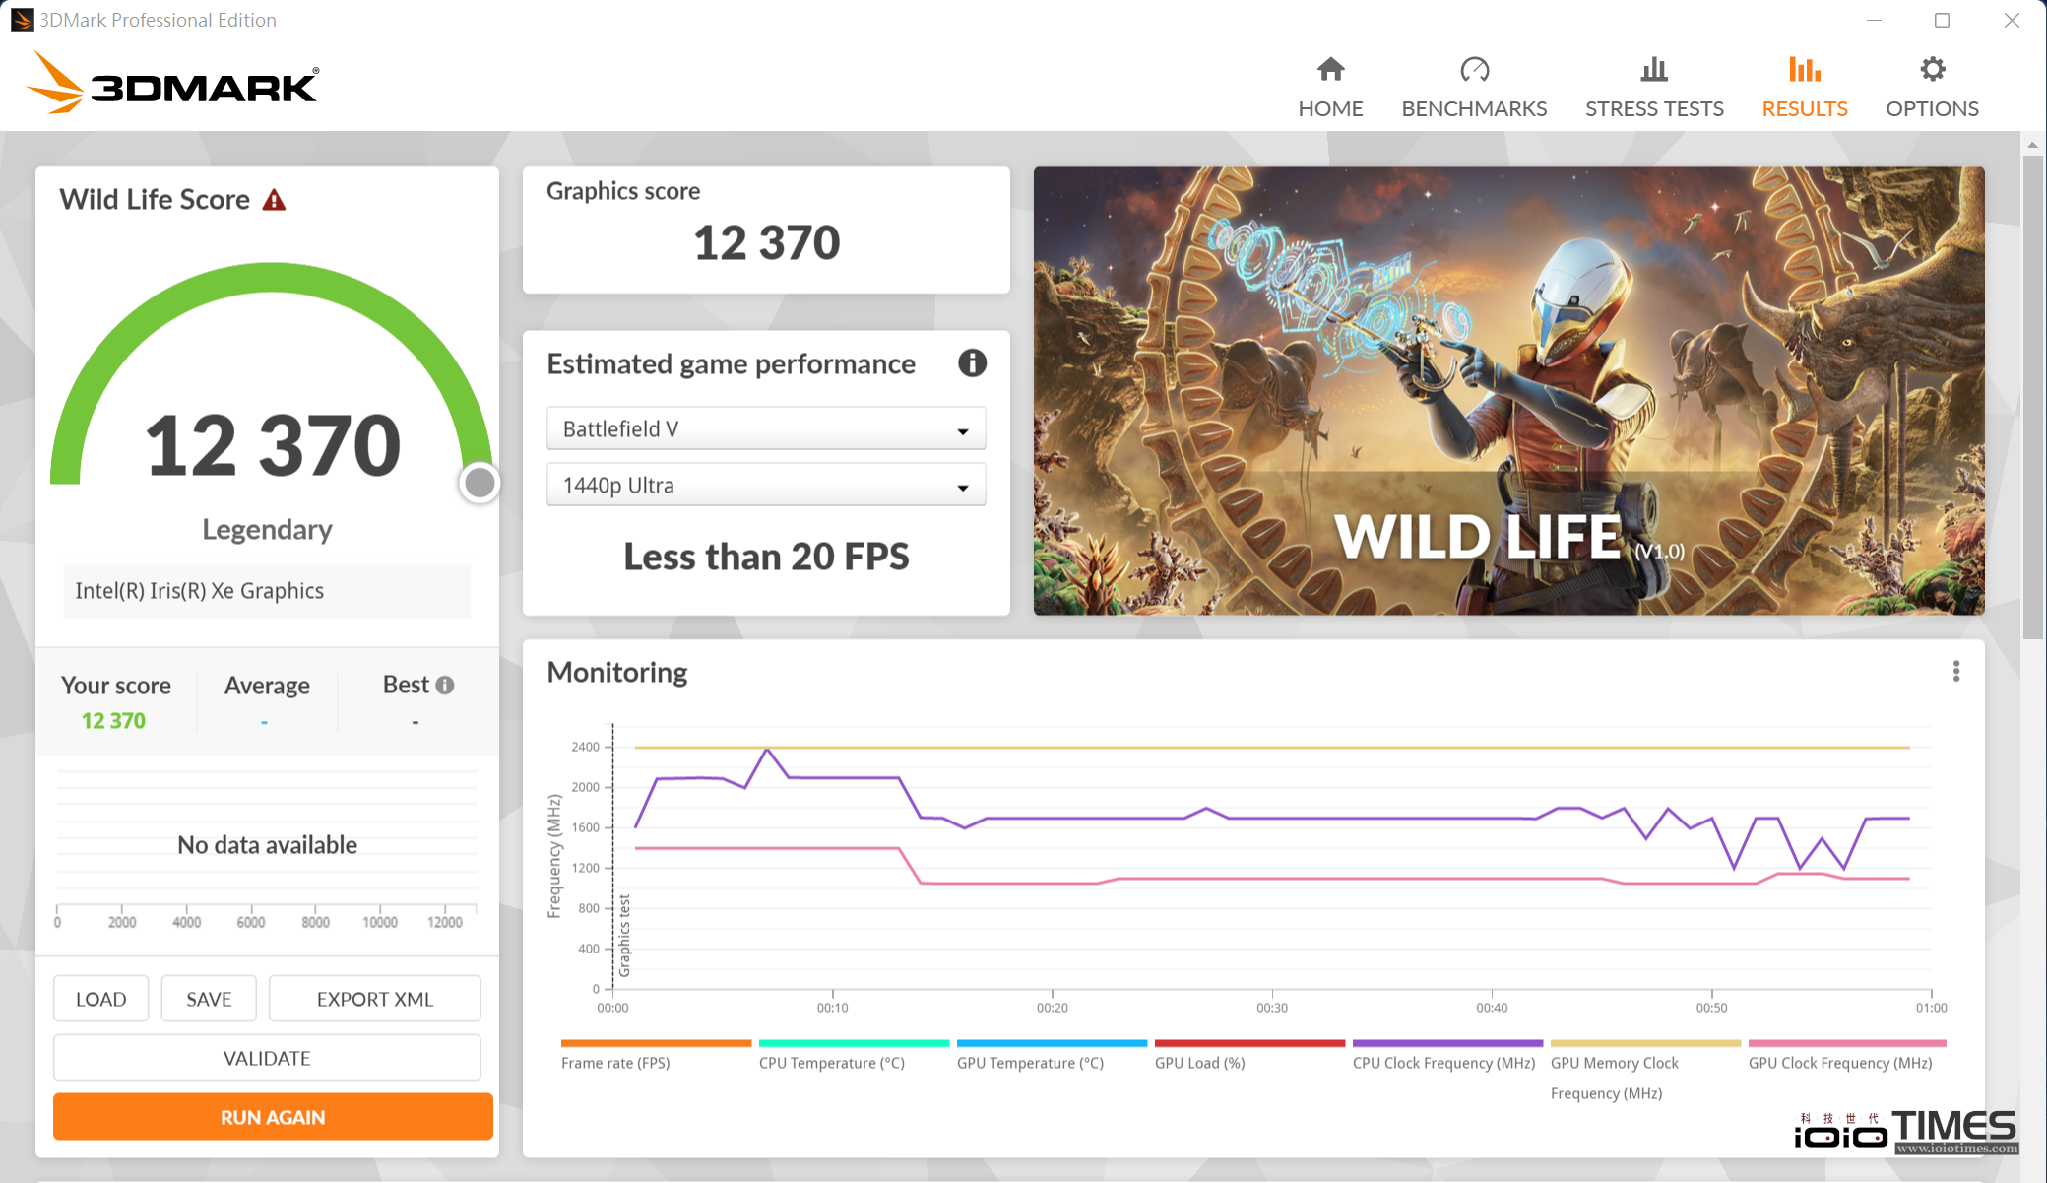
Task: Click the Graphics score value 12 370
Action: (766, 242)
